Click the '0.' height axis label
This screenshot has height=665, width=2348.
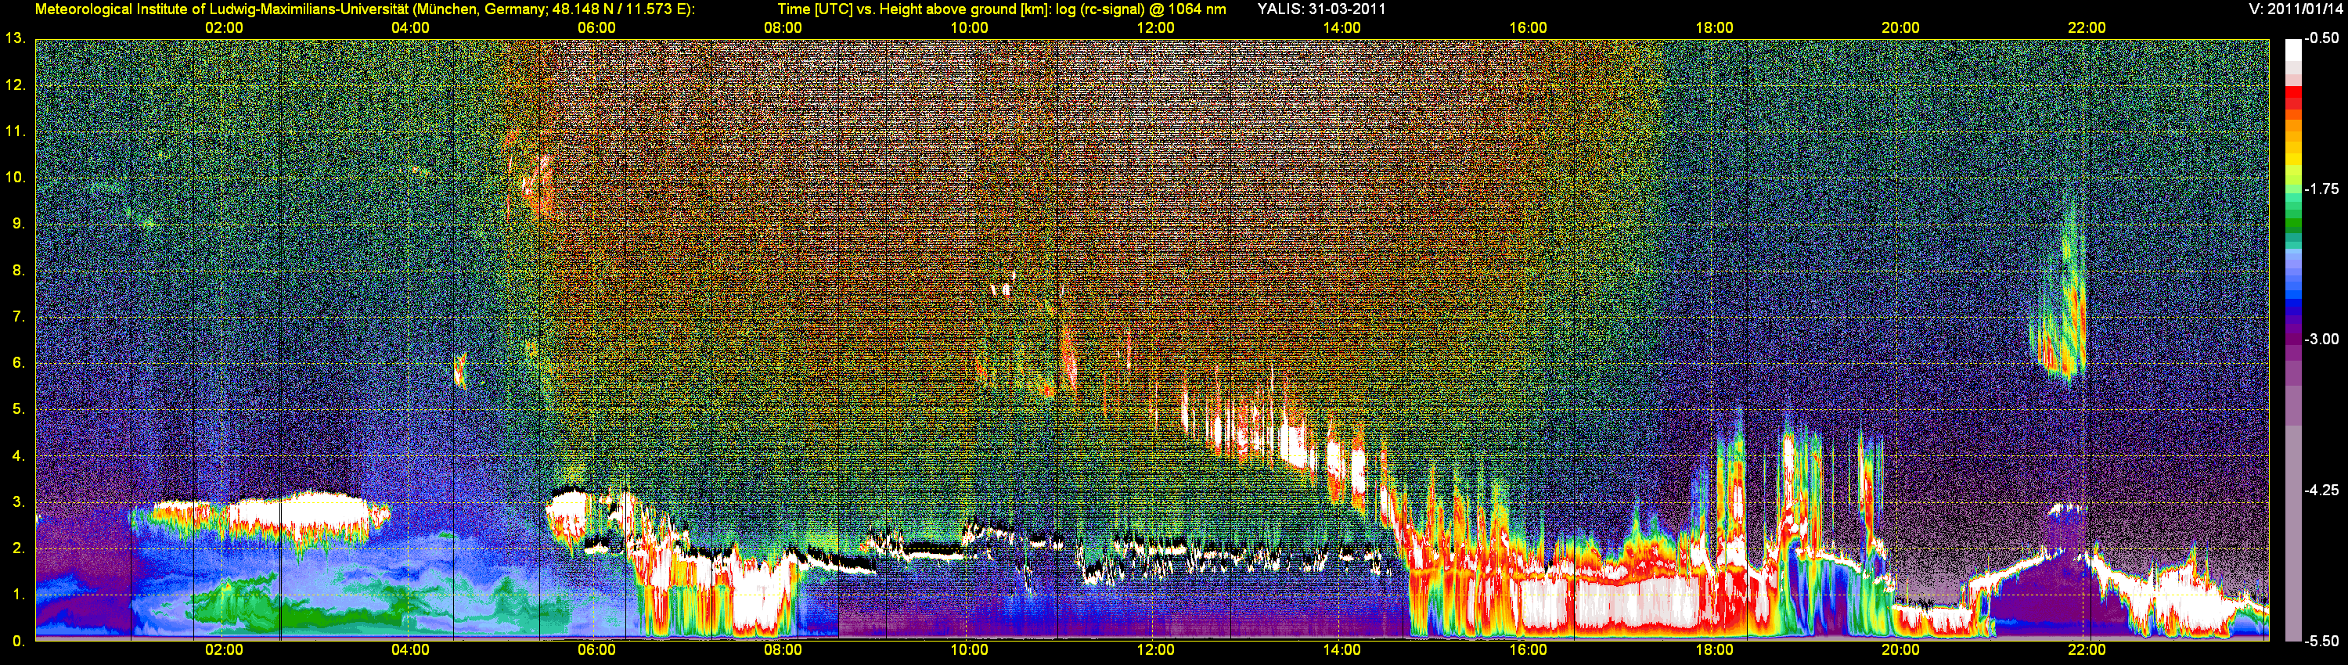(18, 641)
